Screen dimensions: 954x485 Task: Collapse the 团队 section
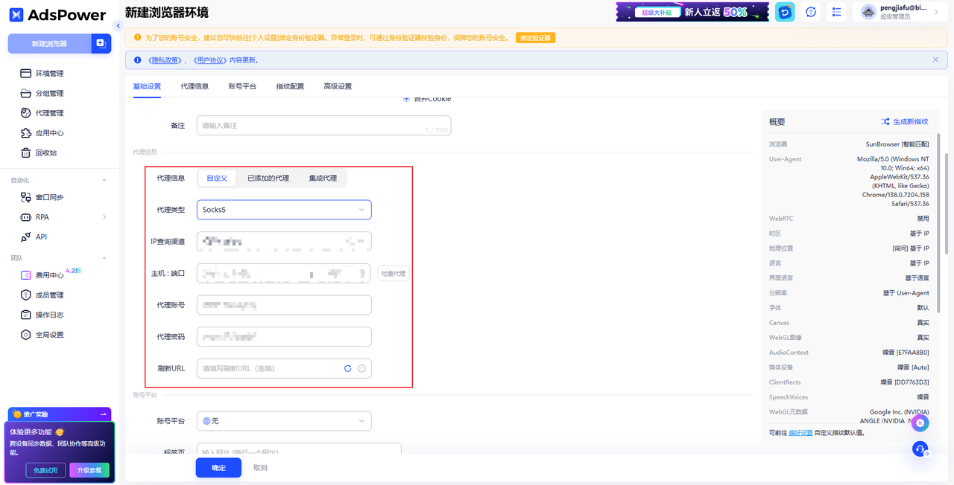(x=104, y=258)
